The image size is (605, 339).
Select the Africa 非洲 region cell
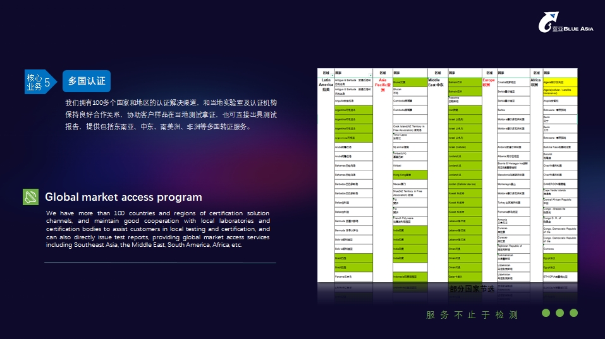[535, 83]
